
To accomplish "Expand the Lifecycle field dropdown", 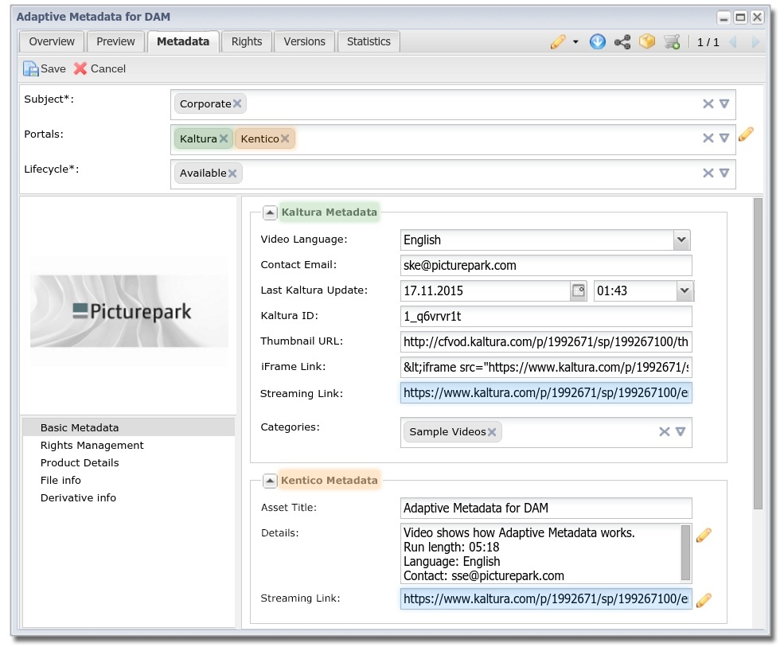I will coord(724,173).
